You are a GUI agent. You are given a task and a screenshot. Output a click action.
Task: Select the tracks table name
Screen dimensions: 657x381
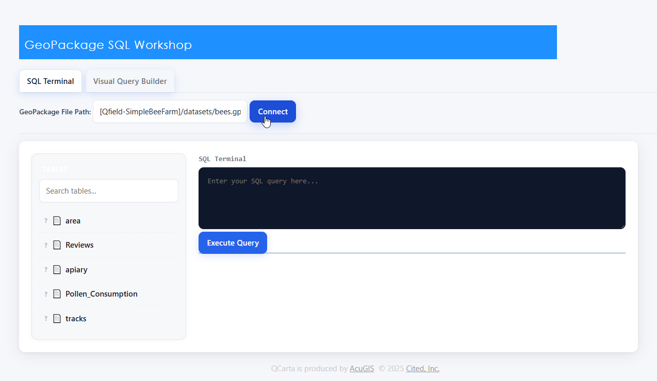76,319
